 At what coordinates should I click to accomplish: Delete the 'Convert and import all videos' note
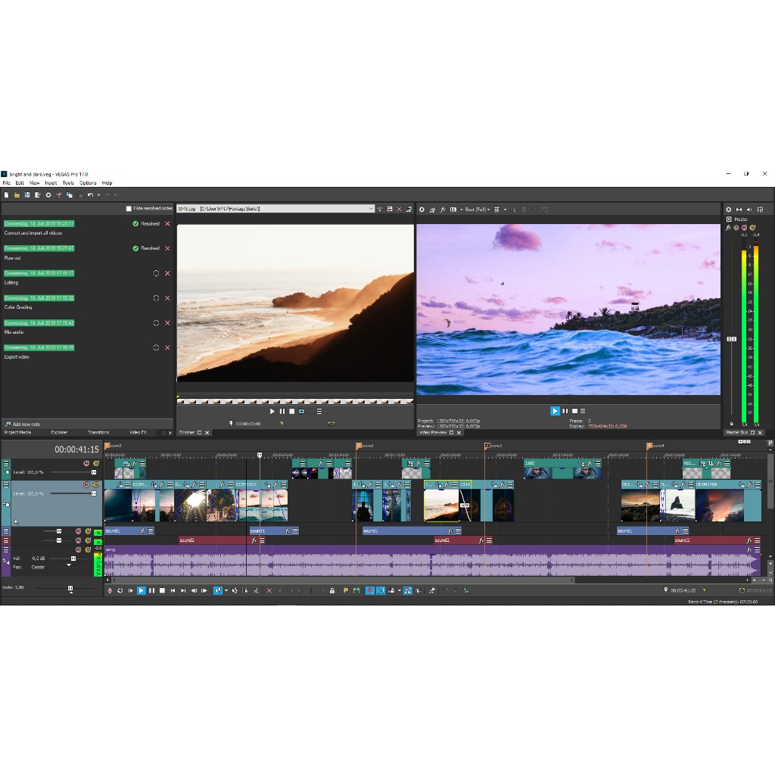[x=167, y=224]
